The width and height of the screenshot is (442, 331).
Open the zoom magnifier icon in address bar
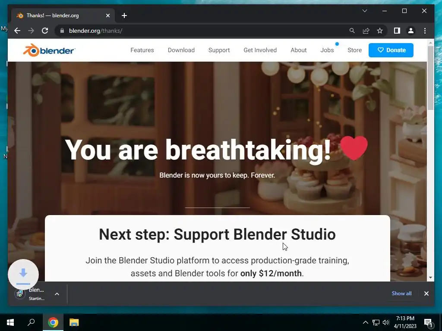tap(352, 31)
